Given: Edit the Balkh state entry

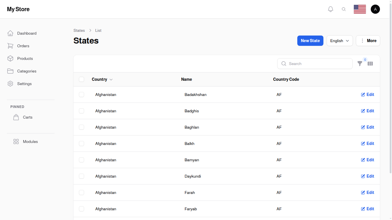Looking at the screenshot, I should (368, 144).
